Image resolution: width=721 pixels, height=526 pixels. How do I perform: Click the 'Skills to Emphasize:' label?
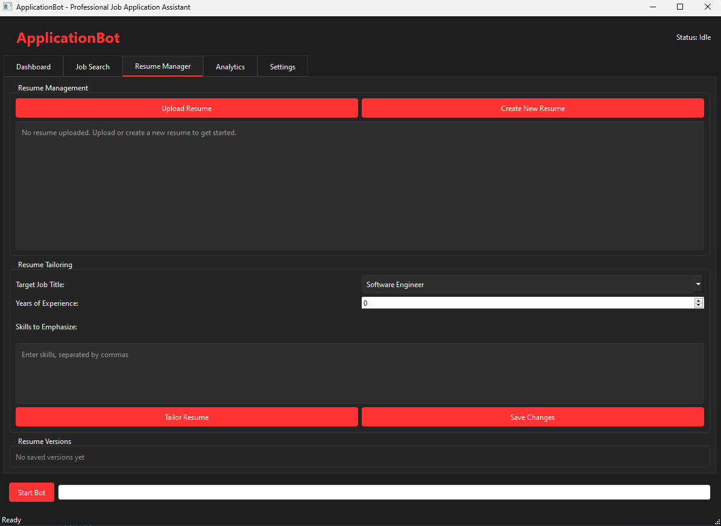tap(46, 327)
